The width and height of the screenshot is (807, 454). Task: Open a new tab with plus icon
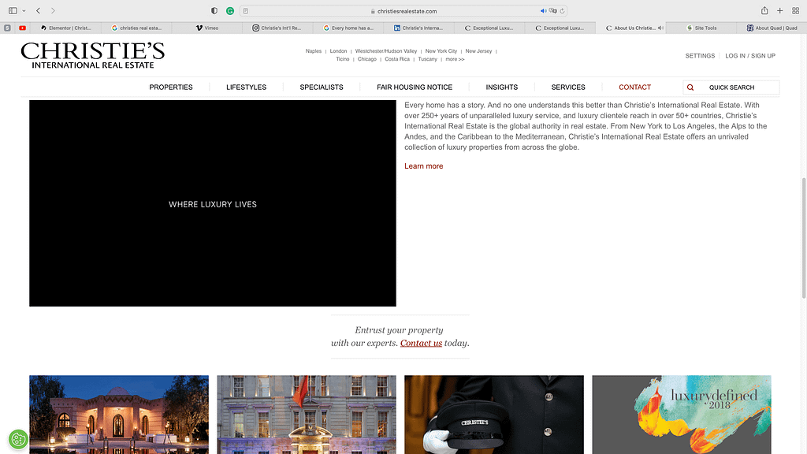point(779,11)
